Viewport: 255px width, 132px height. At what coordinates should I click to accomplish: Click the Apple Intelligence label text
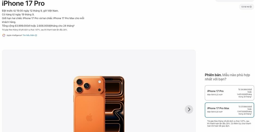pos(14,35)
